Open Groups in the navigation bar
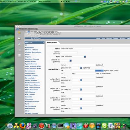130x130 pixels. pos(123,38)
